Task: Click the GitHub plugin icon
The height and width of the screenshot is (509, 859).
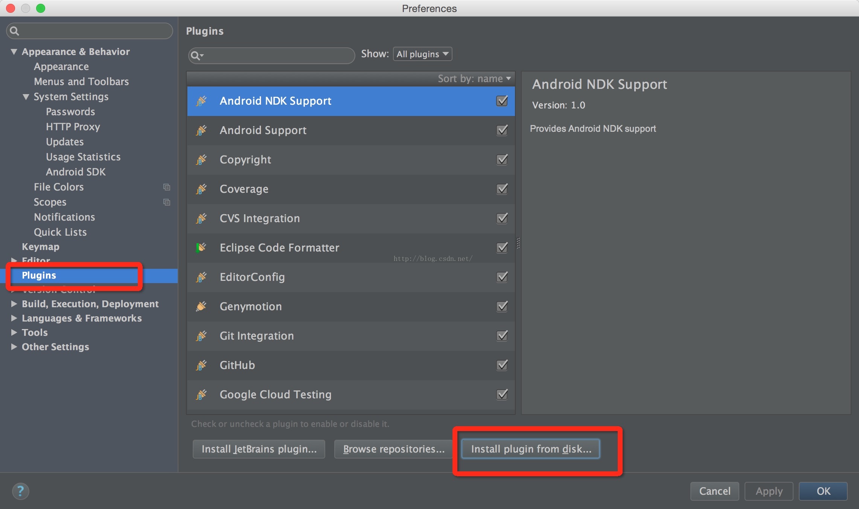Action: pos(201,365)
